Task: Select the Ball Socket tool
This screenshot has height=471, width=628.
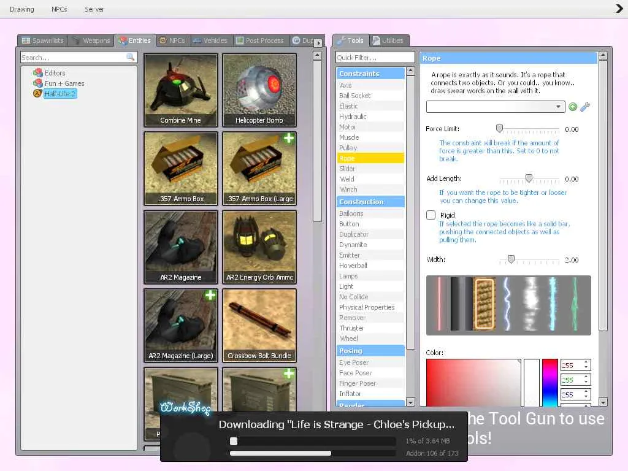Action: click(370, 95)
